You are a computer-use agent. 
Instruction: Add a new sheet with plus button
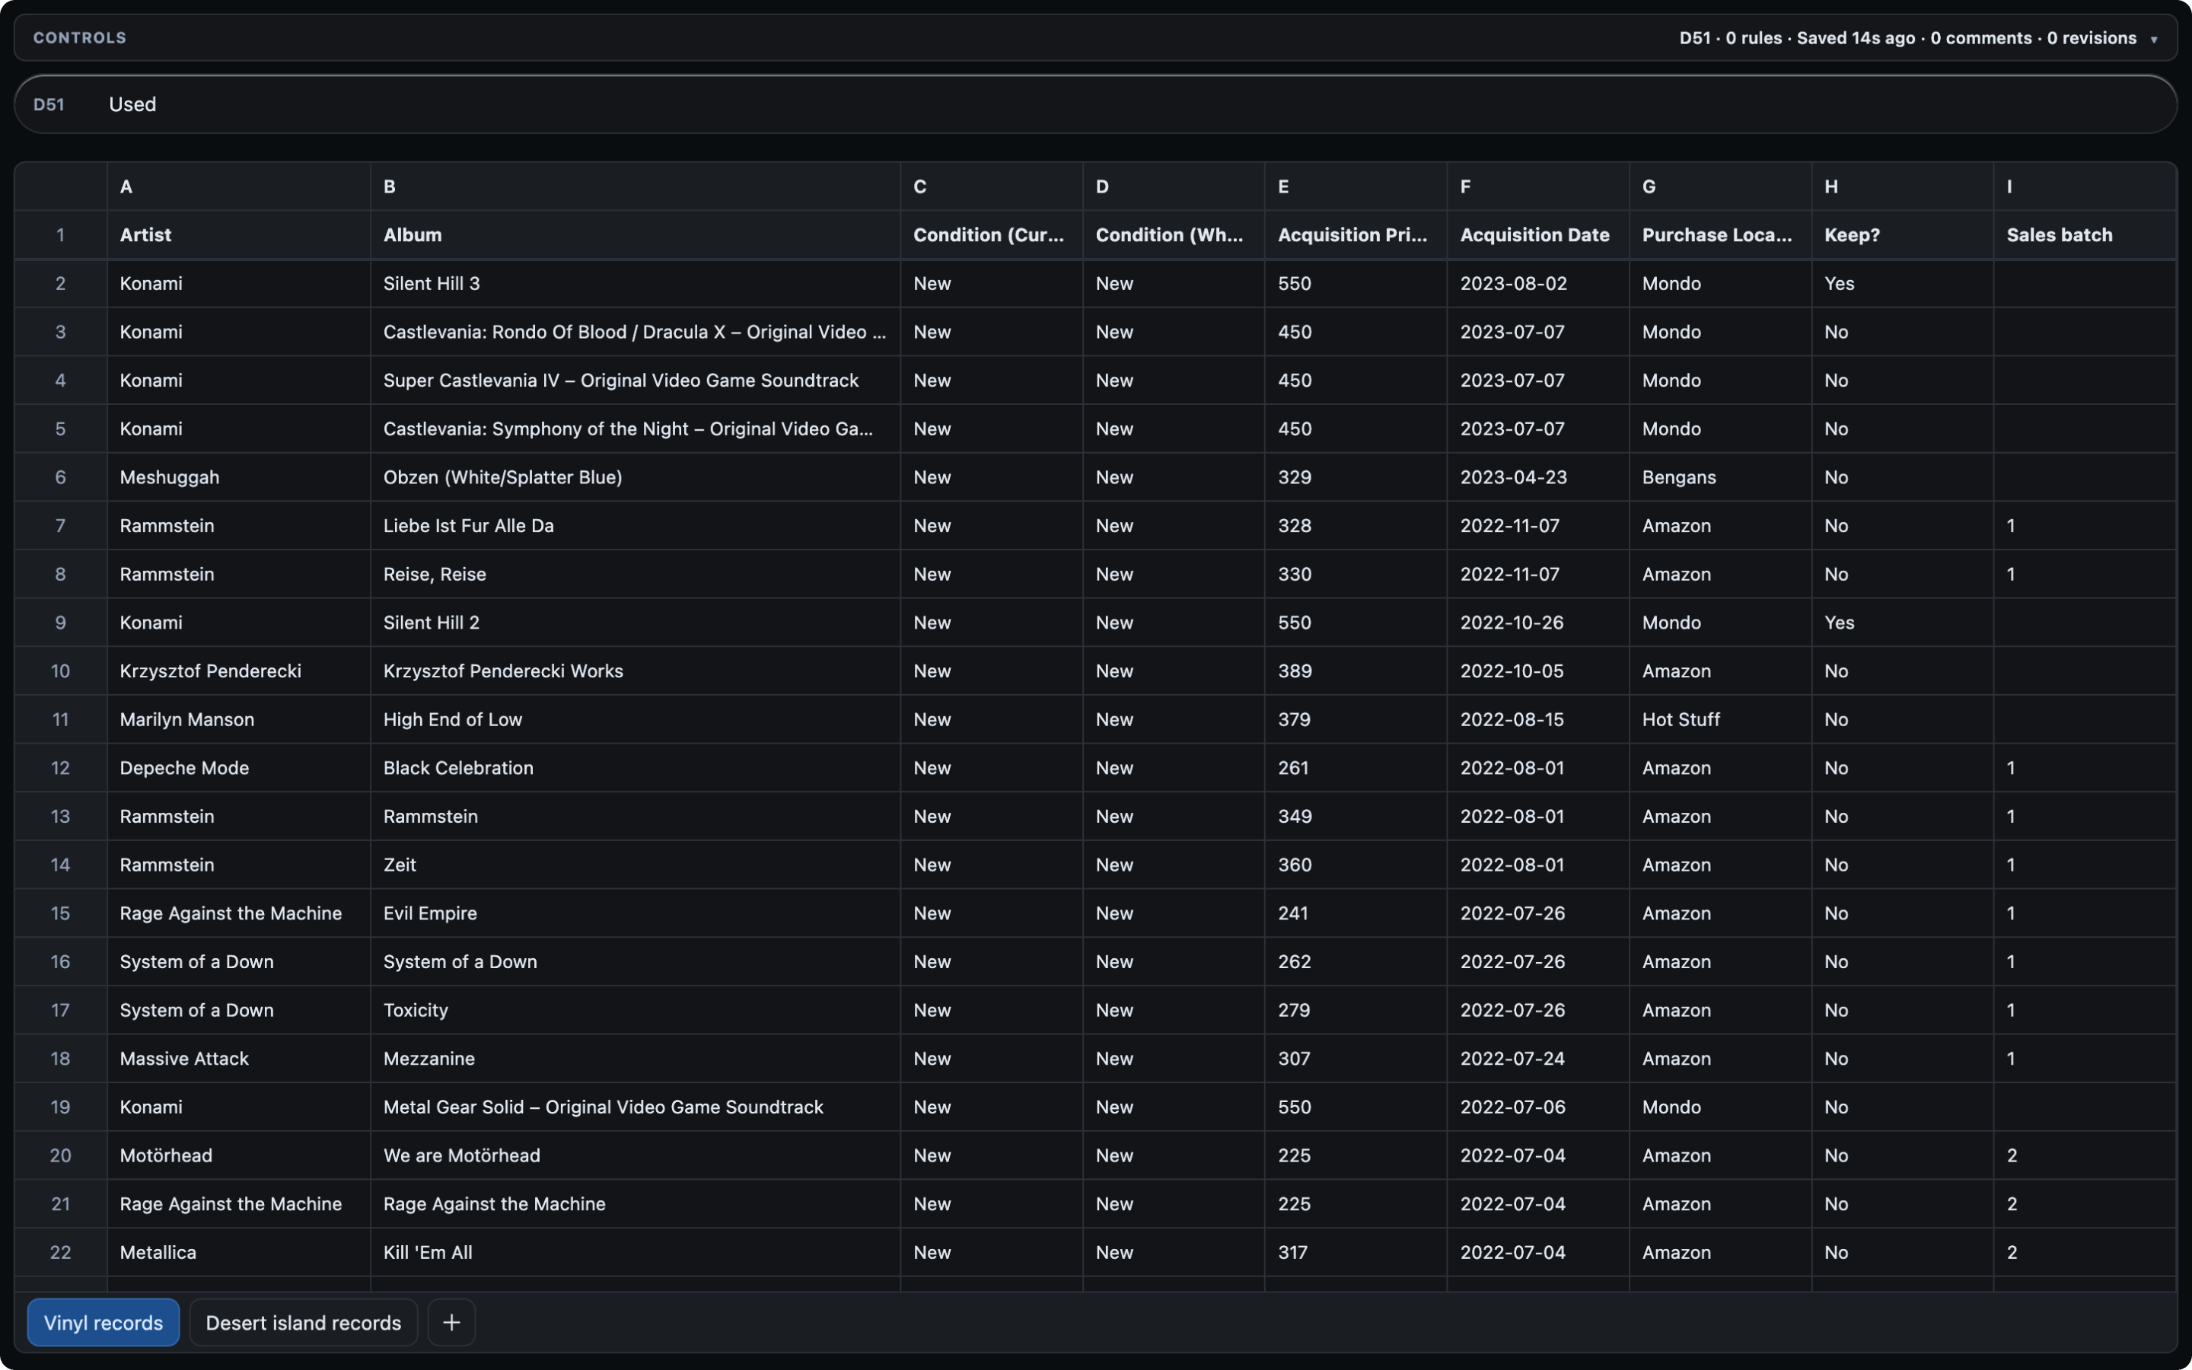[451, 1322]
